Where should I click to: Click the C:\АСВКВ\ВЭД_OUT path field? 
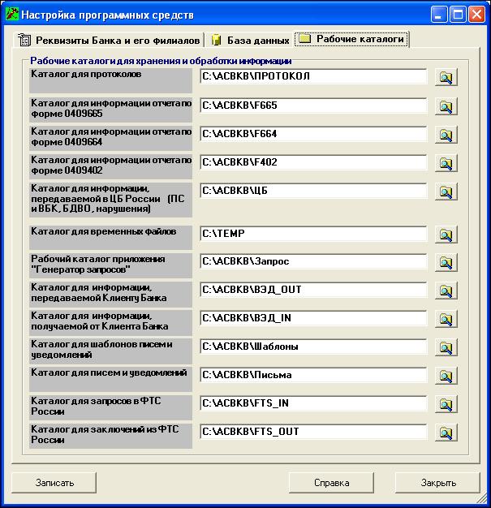click(x=312, y=291)
